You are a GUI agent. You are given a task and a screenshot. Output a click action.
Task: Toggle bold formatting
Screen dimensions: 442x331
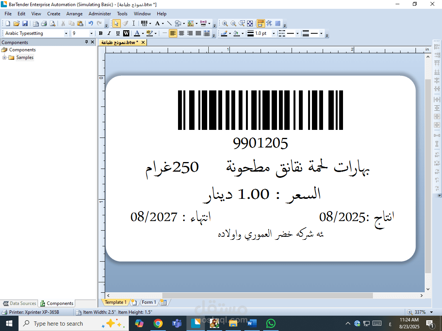(101, 33)
